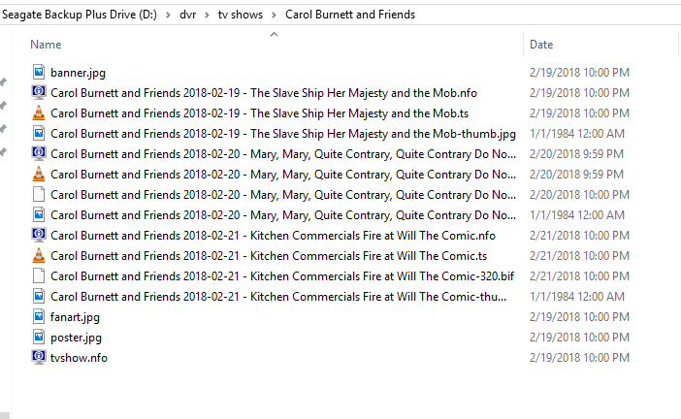Select the fanart.jpg image icon
Screen dimensions: 681x419
[39, 317]
